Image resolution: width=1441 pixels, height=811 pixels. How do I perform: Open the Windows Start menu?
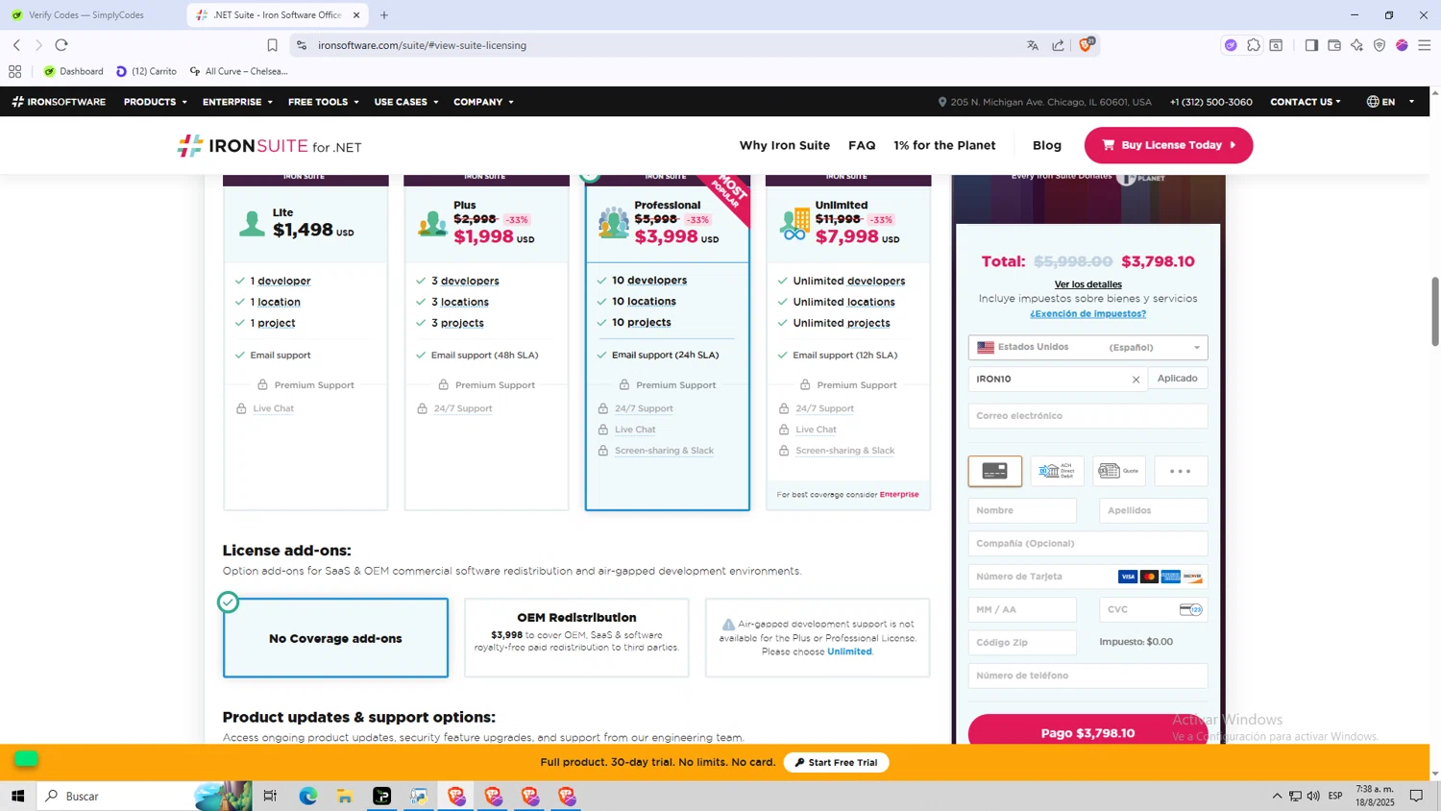click(17, 796)
